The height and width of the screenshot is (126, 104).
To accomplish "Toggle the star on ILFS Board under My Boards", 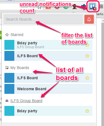I will click(x=87, y=78).
